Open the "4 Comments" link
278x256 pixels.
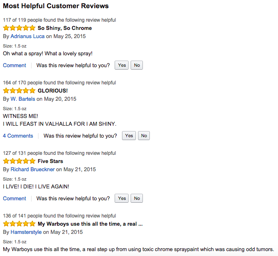pos(18,136)
